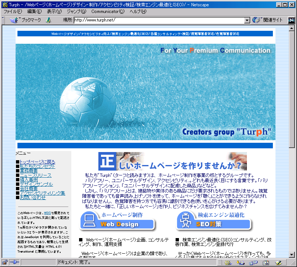The height and width of the screenshot is (267, 297).
Task: Open the ニュースリリース link
Action: [36, 175]
